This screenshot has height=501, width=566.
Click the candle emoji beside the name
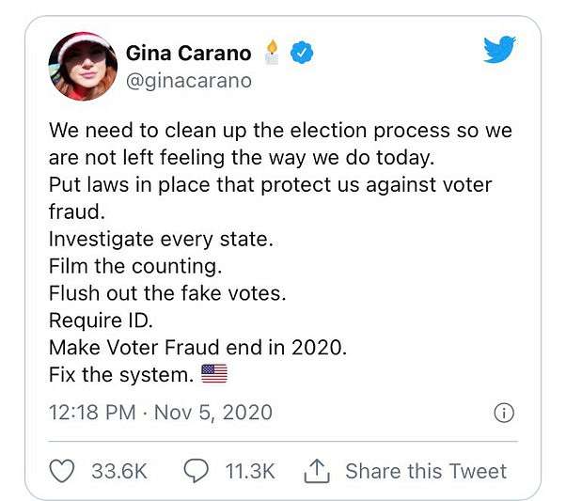pos(272,53)
